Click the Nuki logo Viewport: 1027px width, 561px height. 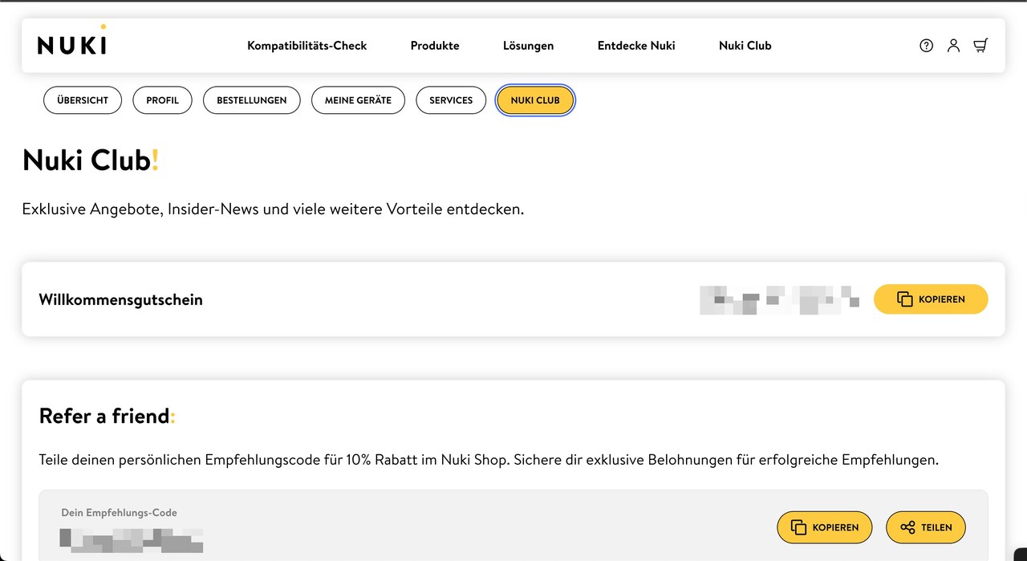(71, 43)
